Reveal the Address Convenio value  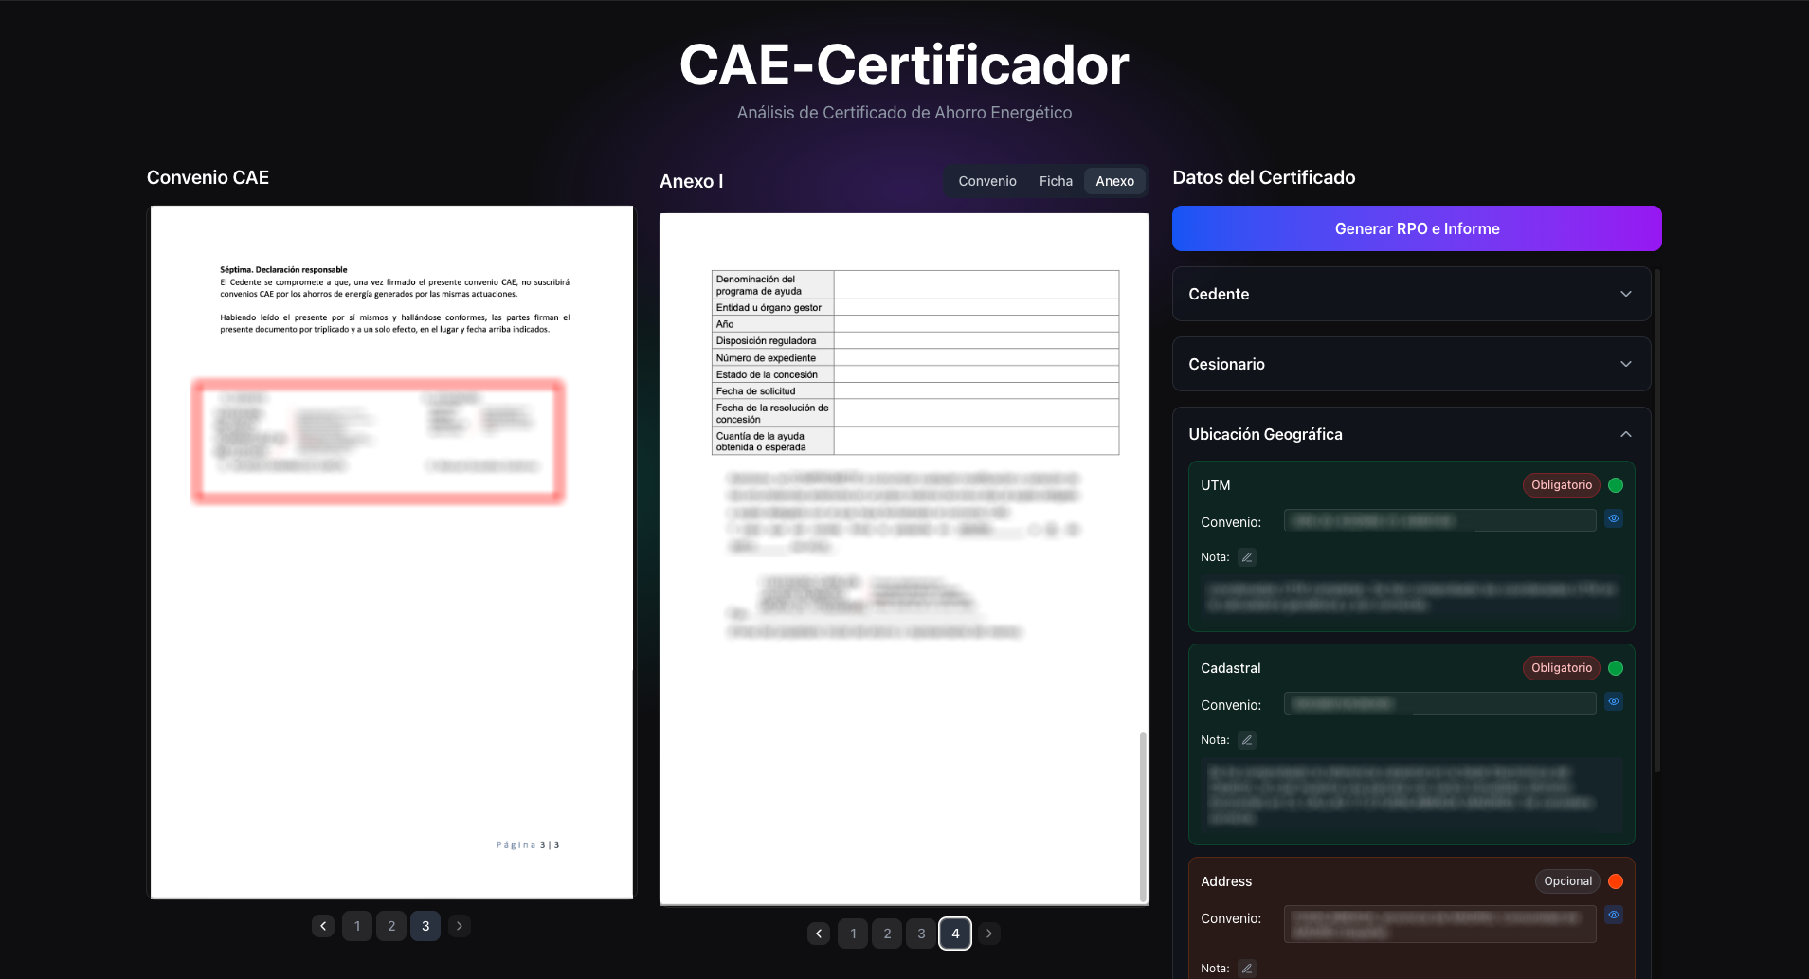[1614, 915]
